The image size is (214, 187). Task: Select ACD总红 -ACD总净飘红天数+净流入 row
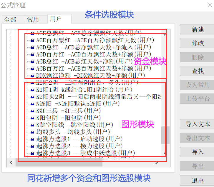pyautogui.click(x=94, y=48)
